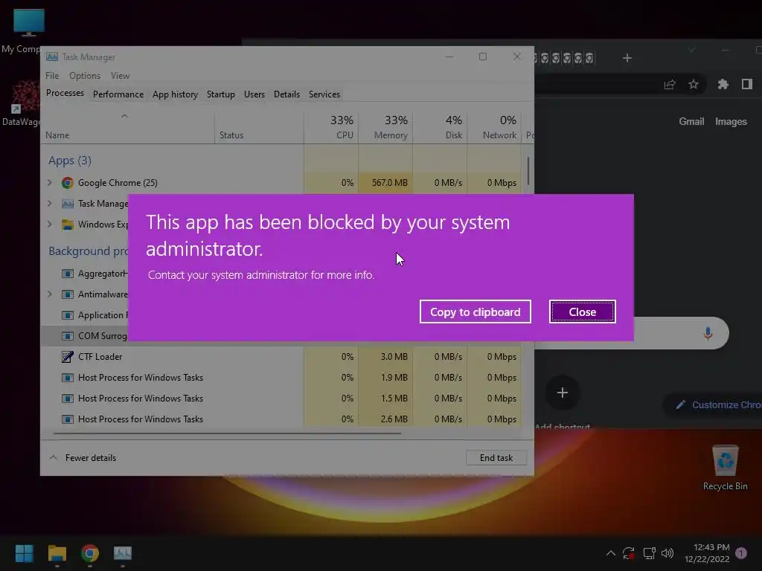Click the horizontal scrollbar in Task Manager

pyautogui.click(x=227, y=433)
